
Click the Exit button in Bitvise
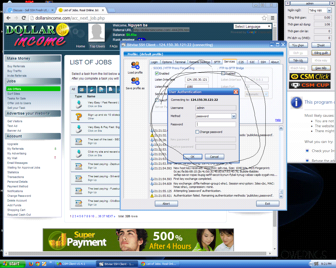coord(267,204)
